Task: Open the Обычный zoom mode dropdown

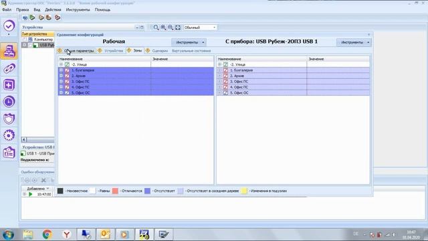Action: [x=214, y=27]
